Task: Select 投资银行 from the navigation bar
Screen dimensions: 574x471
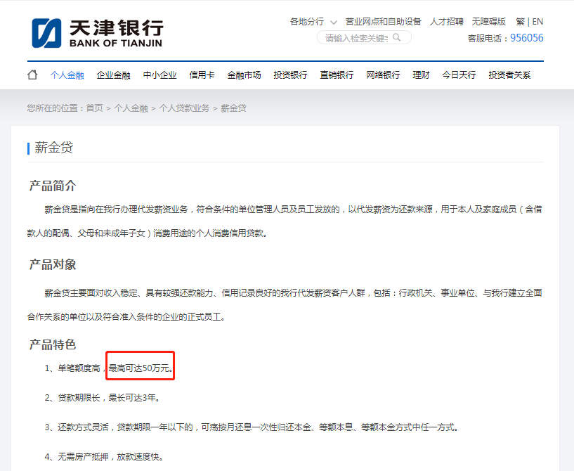Action: coord(289,74)
